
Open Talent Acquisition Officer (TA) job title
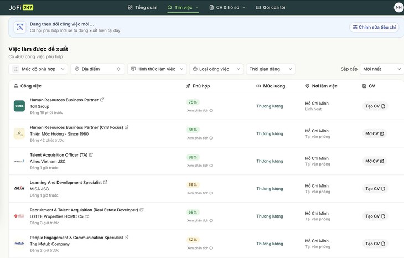point(59,155)
